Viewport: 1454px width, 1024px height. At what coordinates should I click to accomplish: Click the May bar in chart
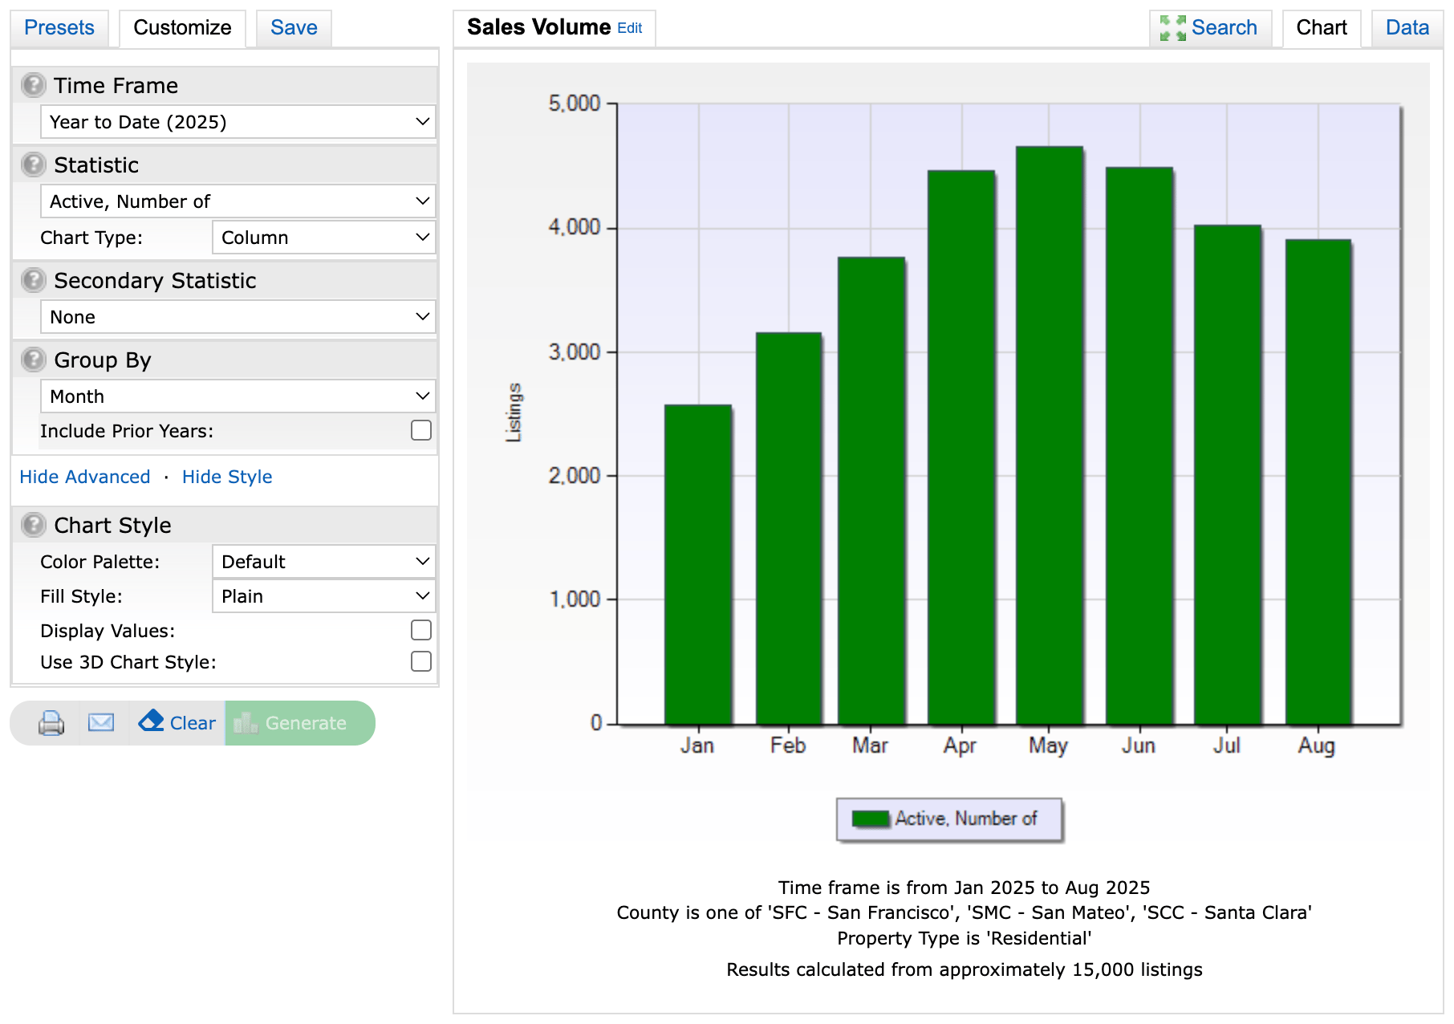[x=1049, y=435]
